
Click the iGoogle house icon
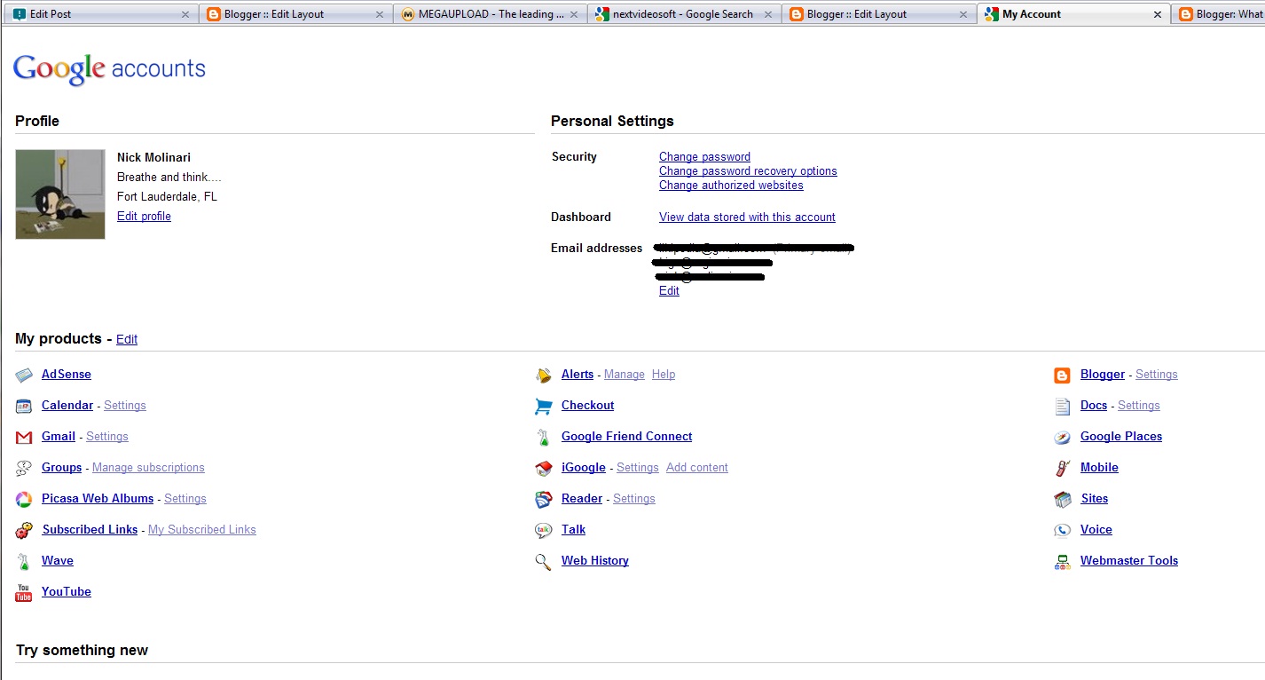544,468
